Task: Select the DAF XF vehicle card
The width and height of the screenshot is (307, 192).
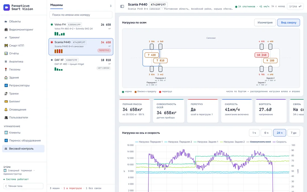Action: coord(81,64)
